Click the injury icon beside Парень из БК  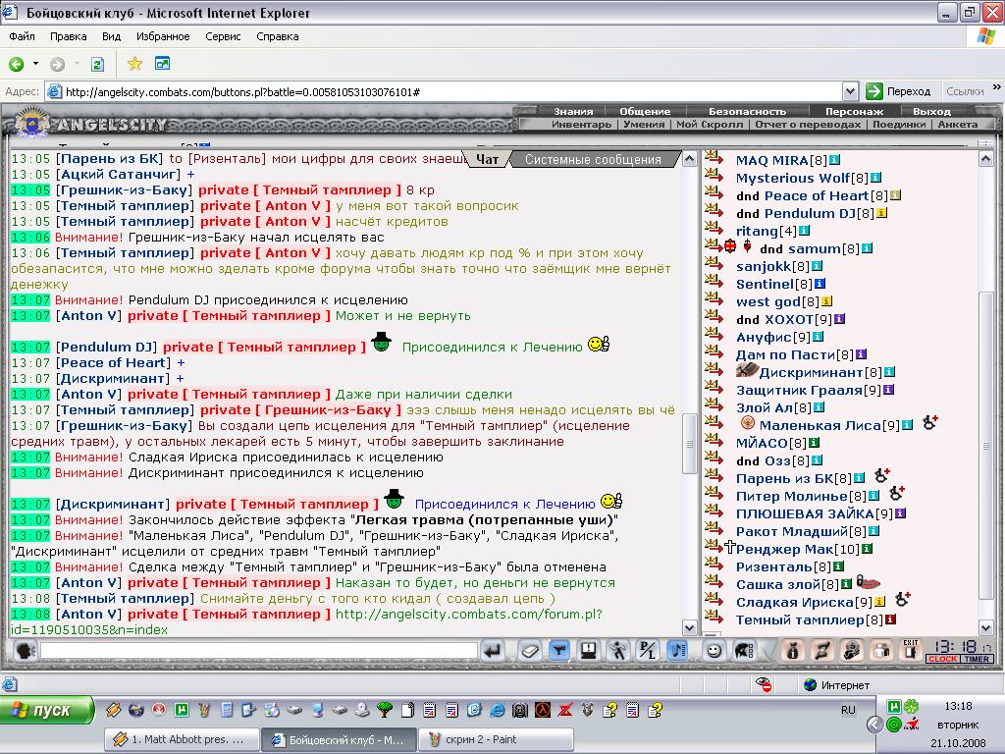pyautogui.click(x=881, y=476)
